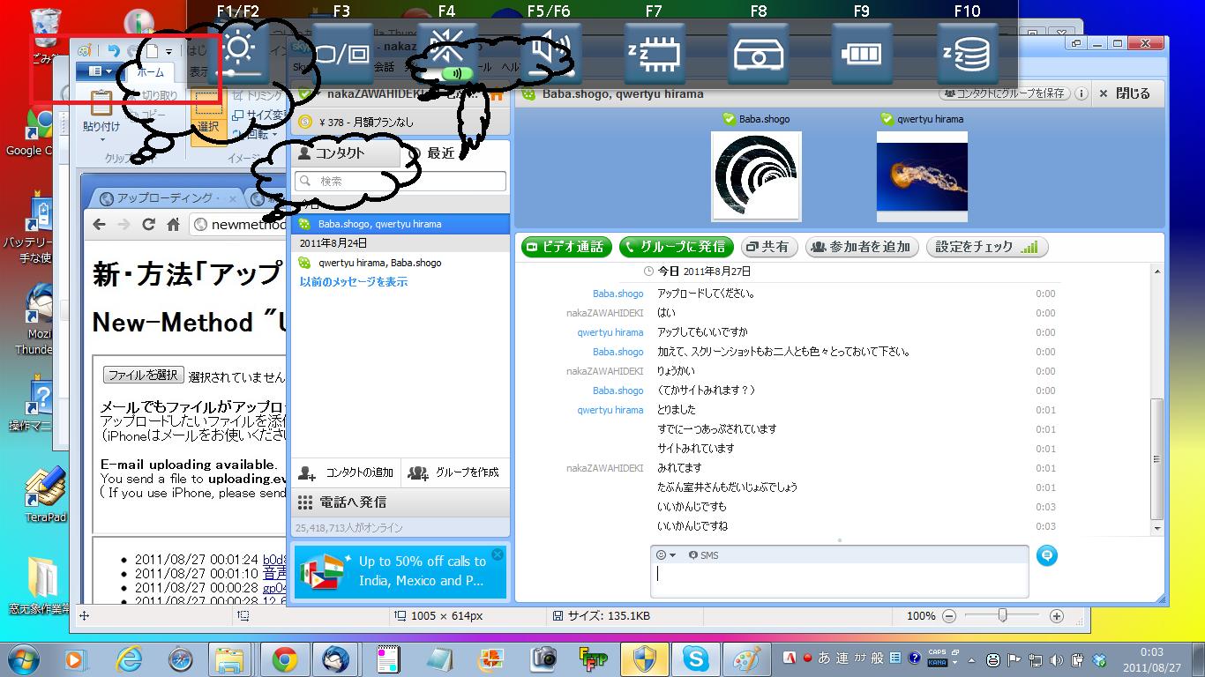This screenshot has width=1205, height=677.
Task: Click コンタクトにグループを保存 button
Action: pos(1004,93)
